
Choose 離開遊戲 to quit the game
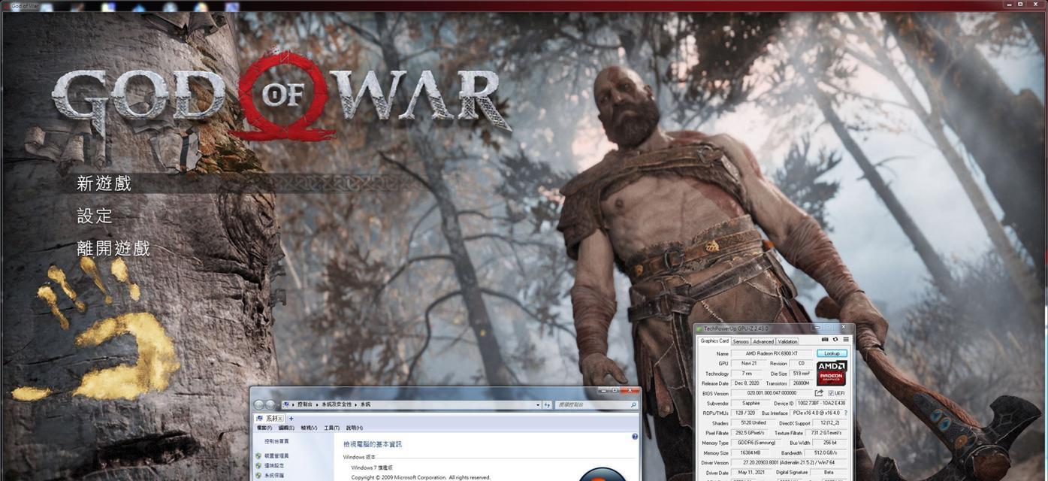pos(113,248)
